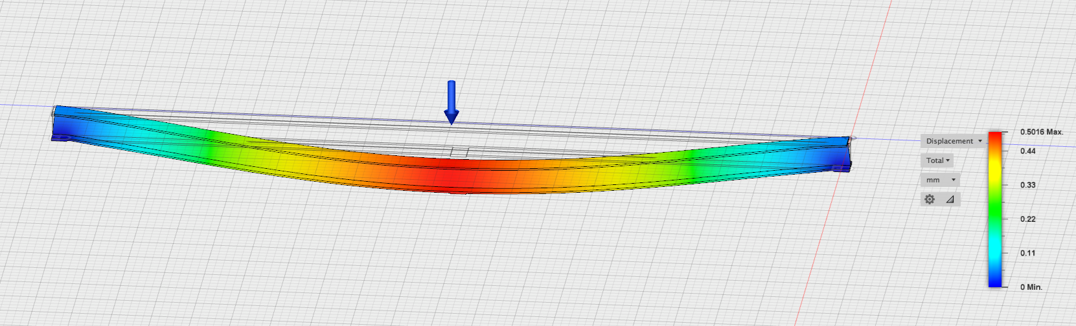1076x326 pixels.
Task: Select the blue downward force arrow
Action: [x=452, y=102]
